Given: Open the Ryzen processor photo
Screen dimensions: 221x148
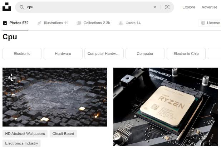Looking at the screenshot, I should (x=166, y=107).
